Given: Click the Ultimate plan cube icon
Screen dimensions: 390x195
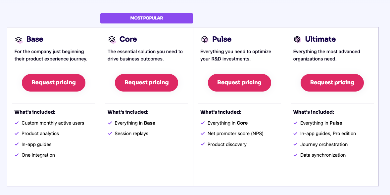Looking at the screenshot, I should pos(298,39).
